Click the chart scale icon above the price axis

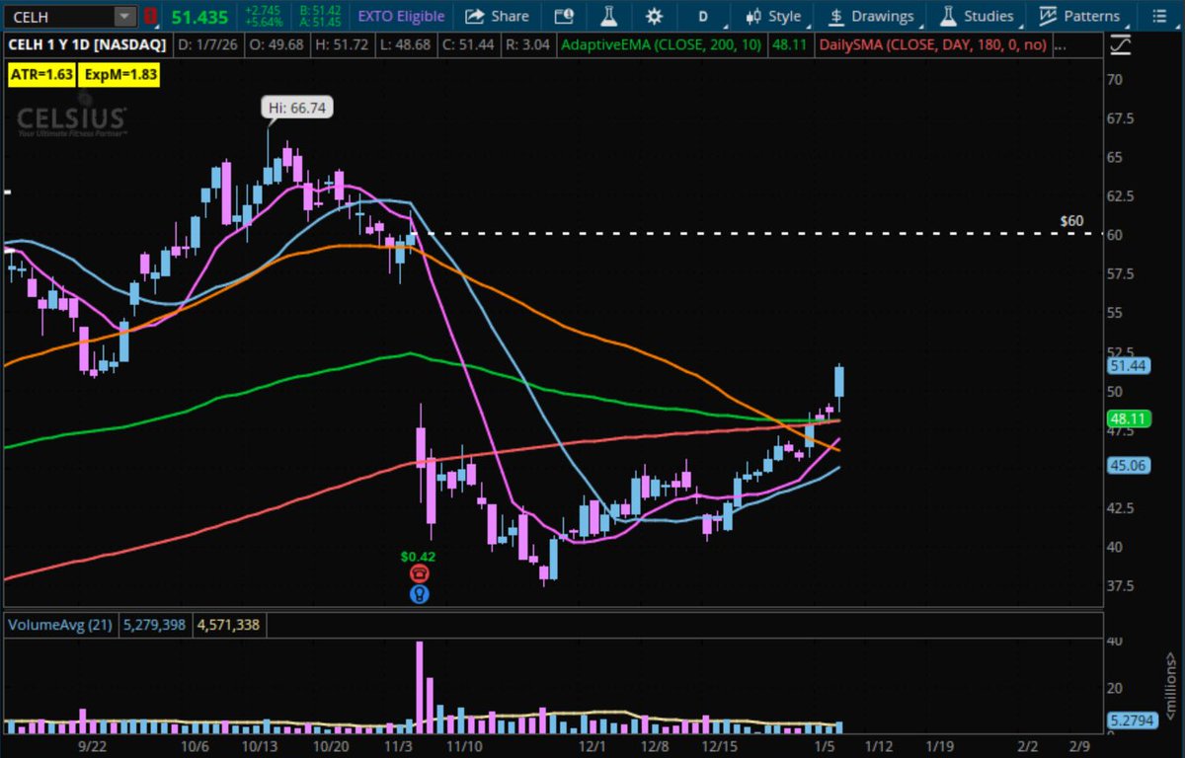pos(1120,44)
